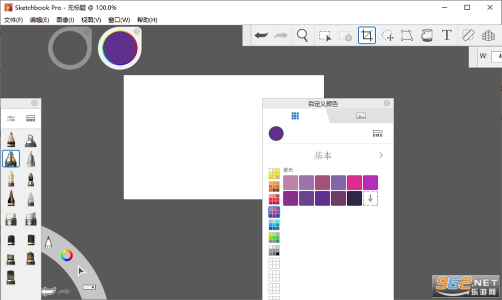Screen dimensions: 502x300
Task: Select the highlighted Marker brush
Action: 11,158
